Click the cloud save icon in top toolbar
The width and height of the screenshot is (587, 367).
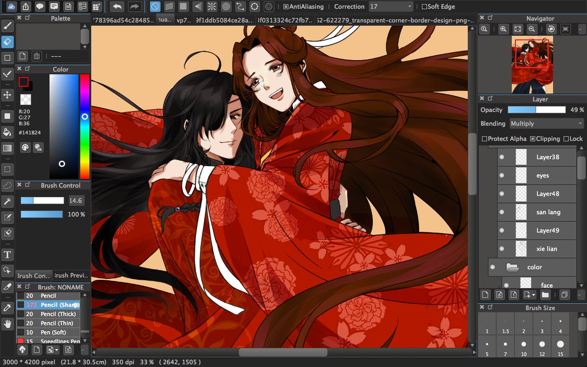[x=12, y=7]
